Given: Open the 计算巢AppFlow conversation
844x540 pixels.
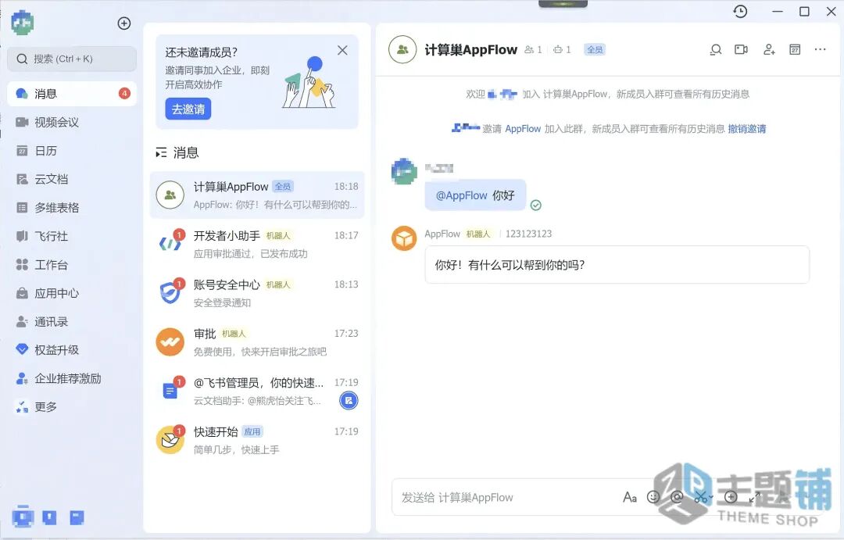Looking at the screenshot, I should (257, 195).
